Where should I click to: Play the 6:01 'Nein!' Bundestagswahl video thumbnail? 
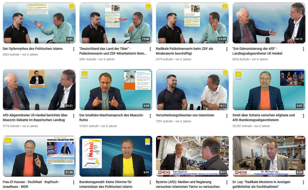pyautogui.click(x=116, y=156)
